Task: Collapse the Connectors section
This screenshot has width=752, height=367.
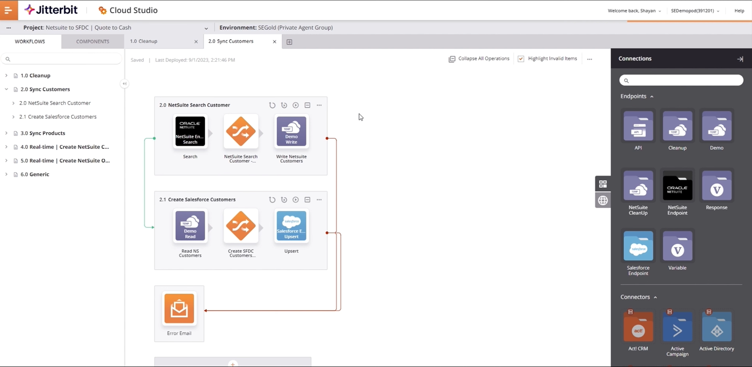Action: point(639,297)
